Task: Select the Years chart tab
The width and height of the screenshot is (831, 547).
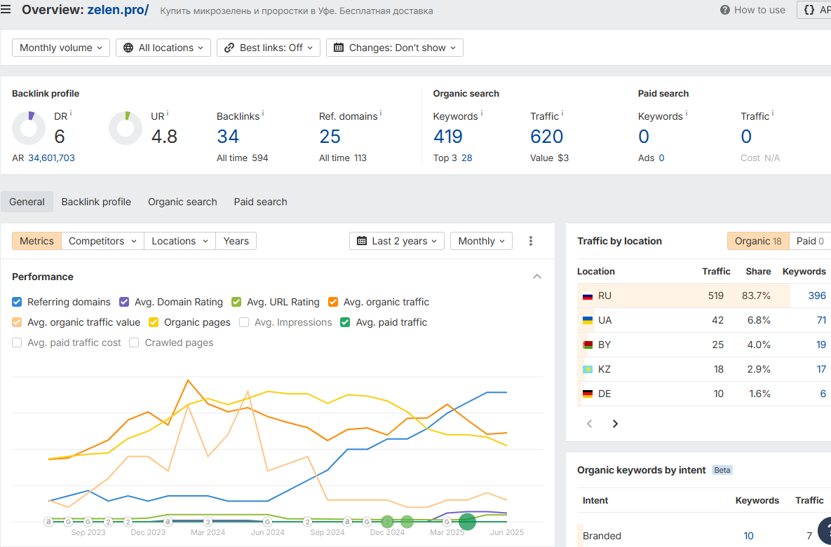Action: [x=236, y=241]
